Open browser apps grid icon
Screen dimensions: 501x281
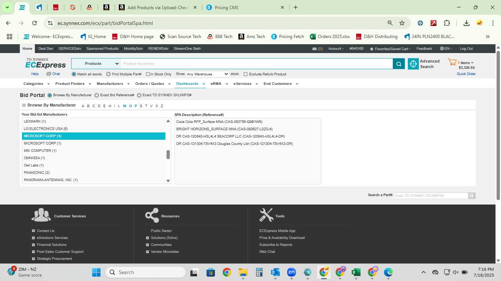pos(10,37)
